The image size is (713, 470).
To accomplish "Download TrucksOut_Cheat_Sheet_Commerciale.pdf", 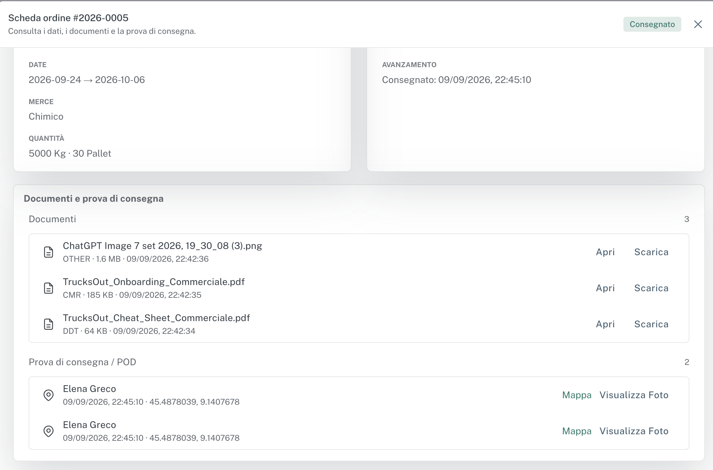I will pyautogui.click(x=651, y=324).
